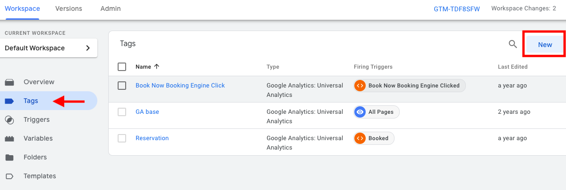The height and width of the screenshot is (190, 566).
Task: Open the Admin tab
Action: 111,8
